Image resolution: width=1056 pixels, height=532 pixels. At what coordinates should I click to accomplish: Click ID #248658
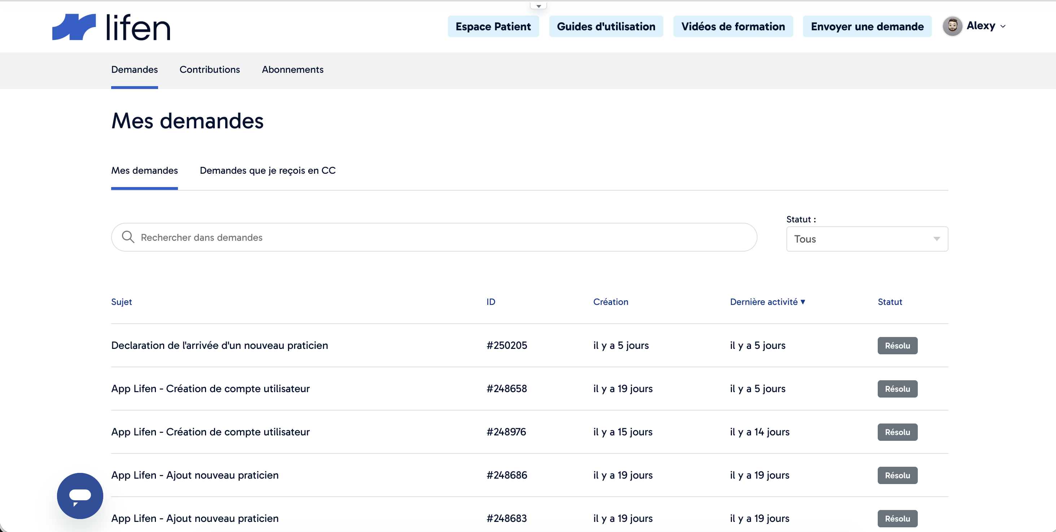click(506, 389)
